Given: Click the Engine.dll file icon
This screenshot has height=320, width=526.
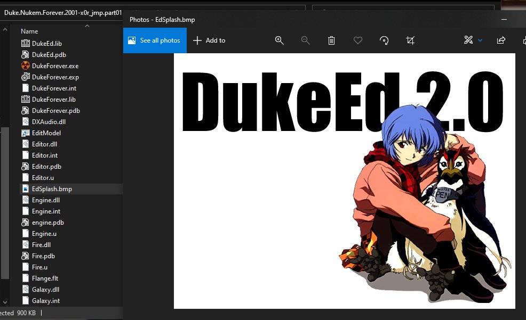Looking at the screenshot, I should pyautogui.click(x=26, y=200).
